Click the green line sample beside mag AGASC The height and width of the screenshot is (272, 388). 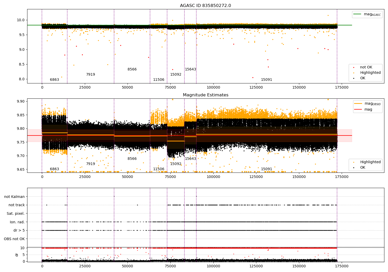(357, 14)
